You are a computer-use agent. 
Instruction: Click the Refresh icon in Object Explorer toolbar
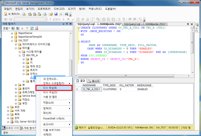pyautogui.click(x=32, y=28)
